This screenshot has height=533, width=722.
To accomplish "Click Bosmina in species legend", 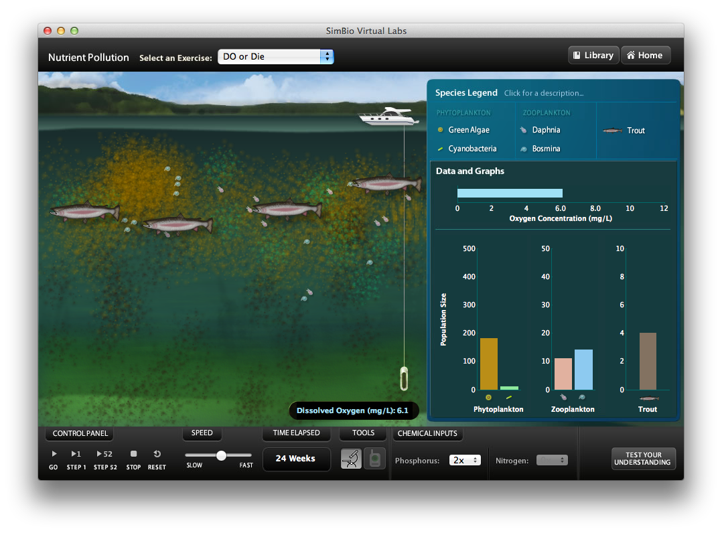I will pos(546,149).
